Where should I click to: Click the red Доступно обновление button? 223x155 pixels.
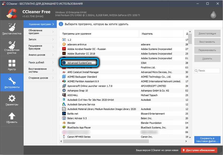[199, 150]
